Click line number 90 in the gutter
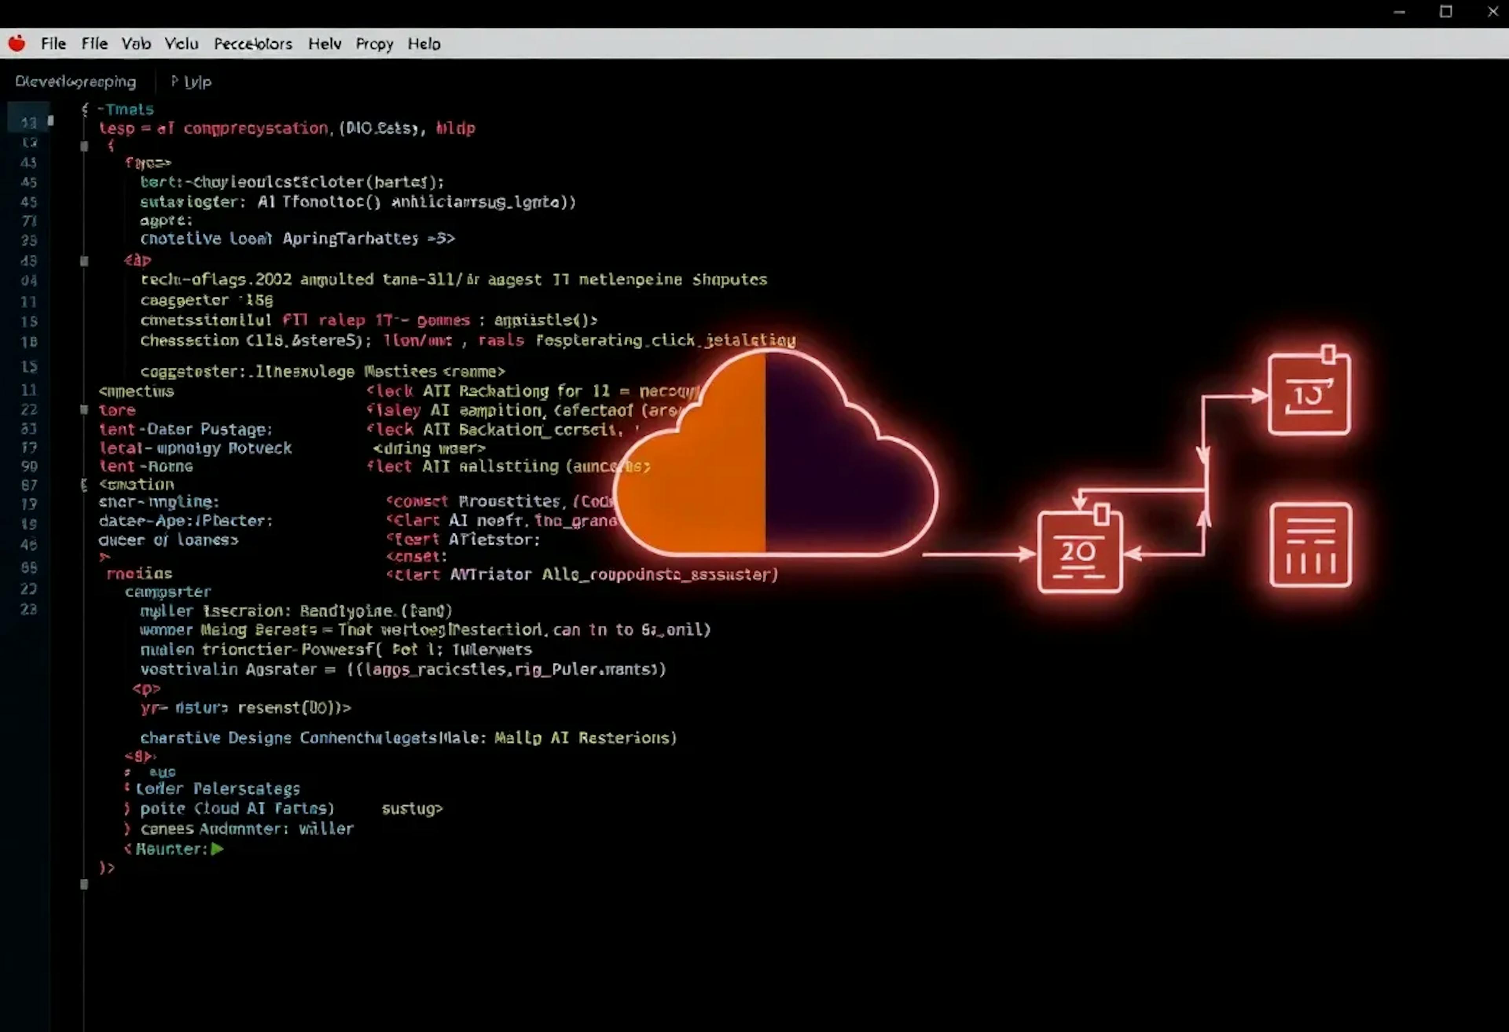The image size is (1509, 1032). (29, 466)
